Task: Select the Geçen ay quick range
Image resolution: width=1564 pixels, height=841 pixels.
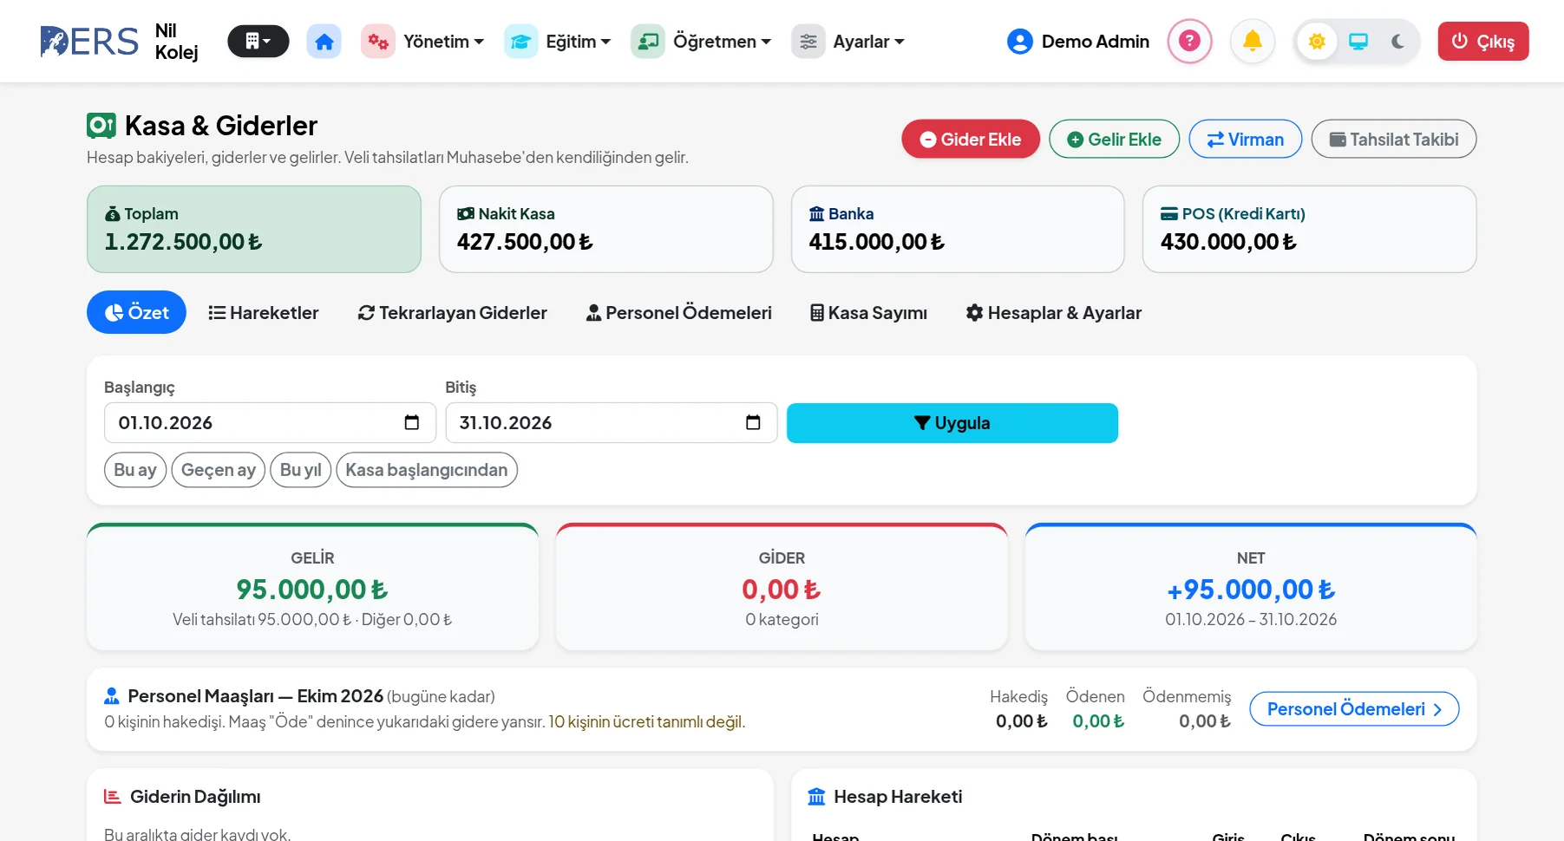Action: [x=219, y=470]
